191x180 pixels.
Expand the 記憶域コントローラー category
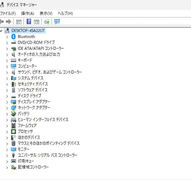(x=7, y=167)
